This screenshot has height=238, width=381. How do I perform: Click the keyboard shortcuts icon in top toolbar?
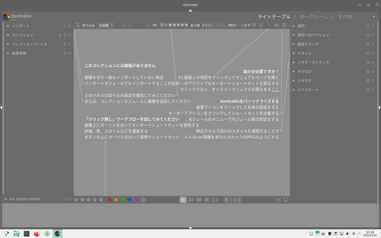pos(276,25)
